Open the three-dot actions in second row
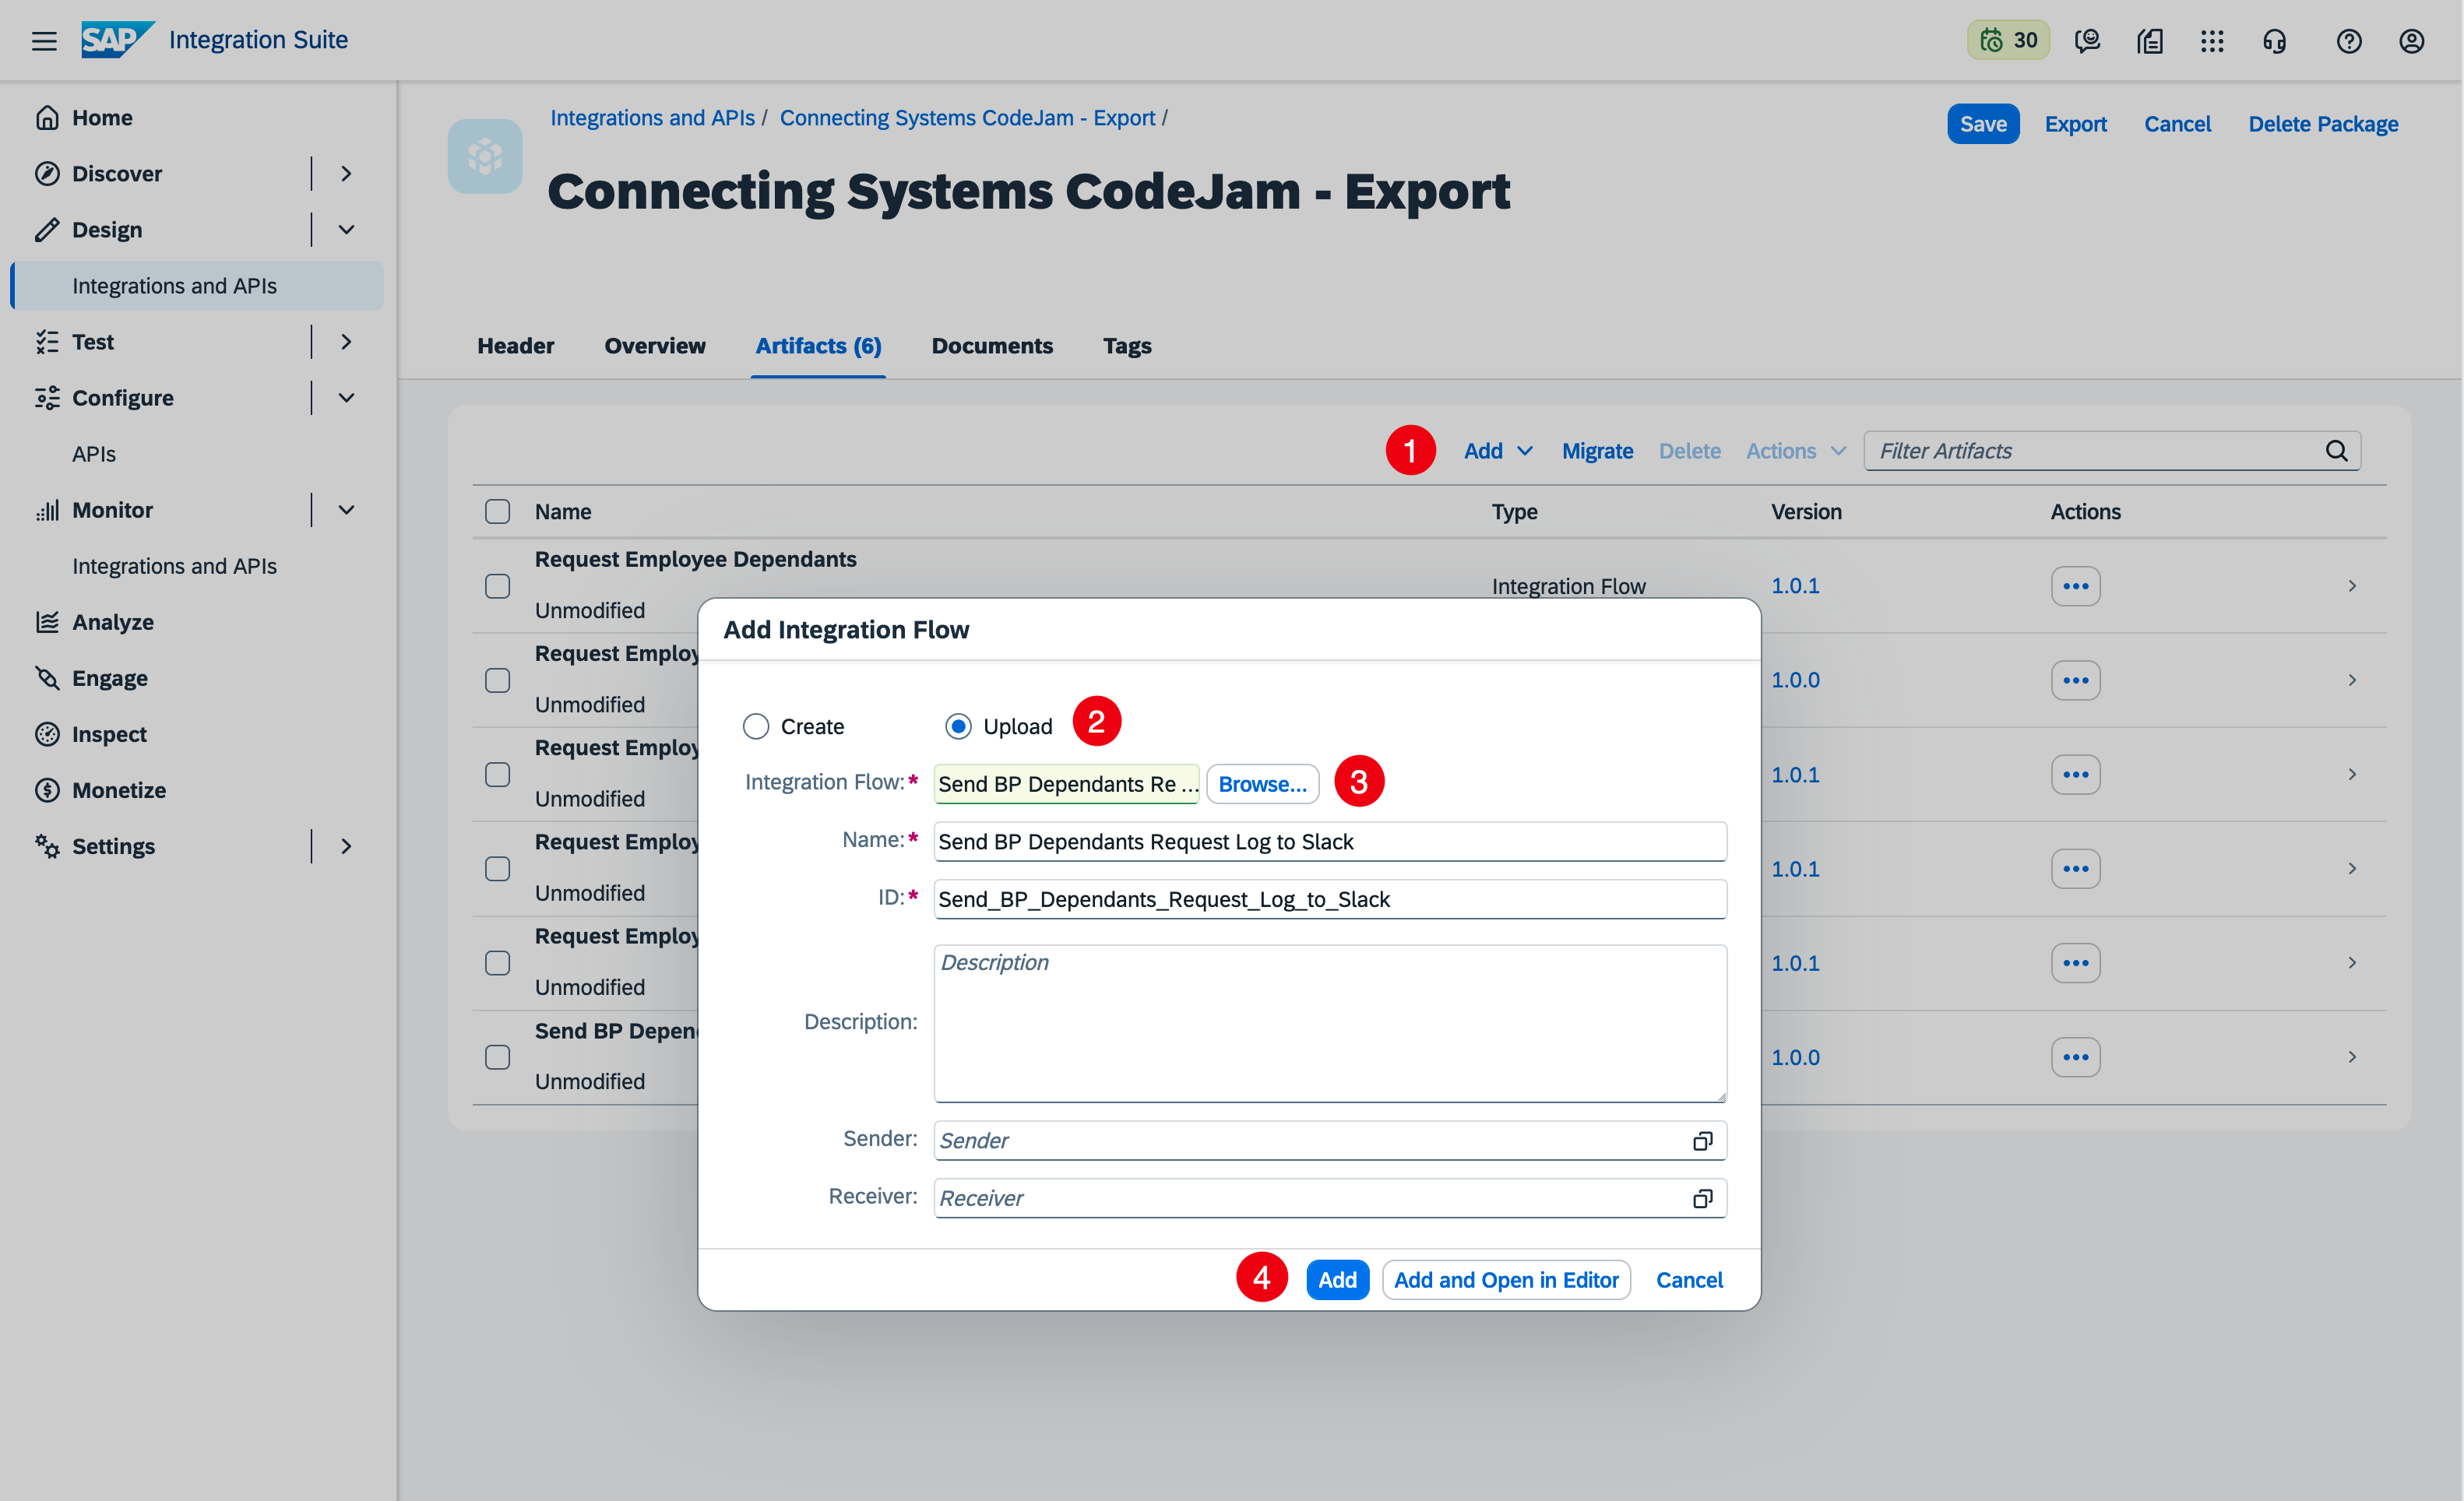This screenshot has height=1501, width=2464. click(2076, 680)
